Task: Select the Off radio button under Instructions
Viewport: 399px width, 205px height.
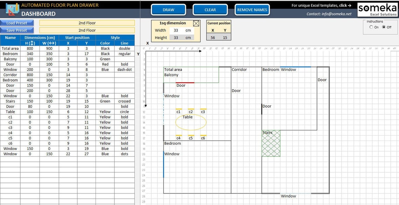Action: point(385,27)
